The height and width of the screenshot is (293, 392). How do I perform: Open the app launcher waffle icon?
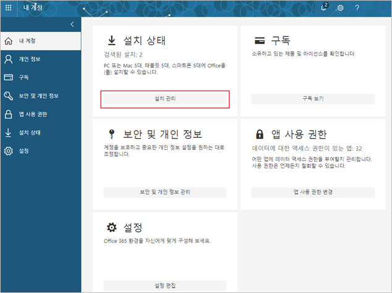tap(9, 7)
